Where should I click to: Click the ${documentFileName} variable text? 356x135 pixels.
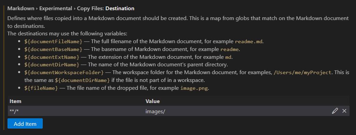(x=53, y=41)
